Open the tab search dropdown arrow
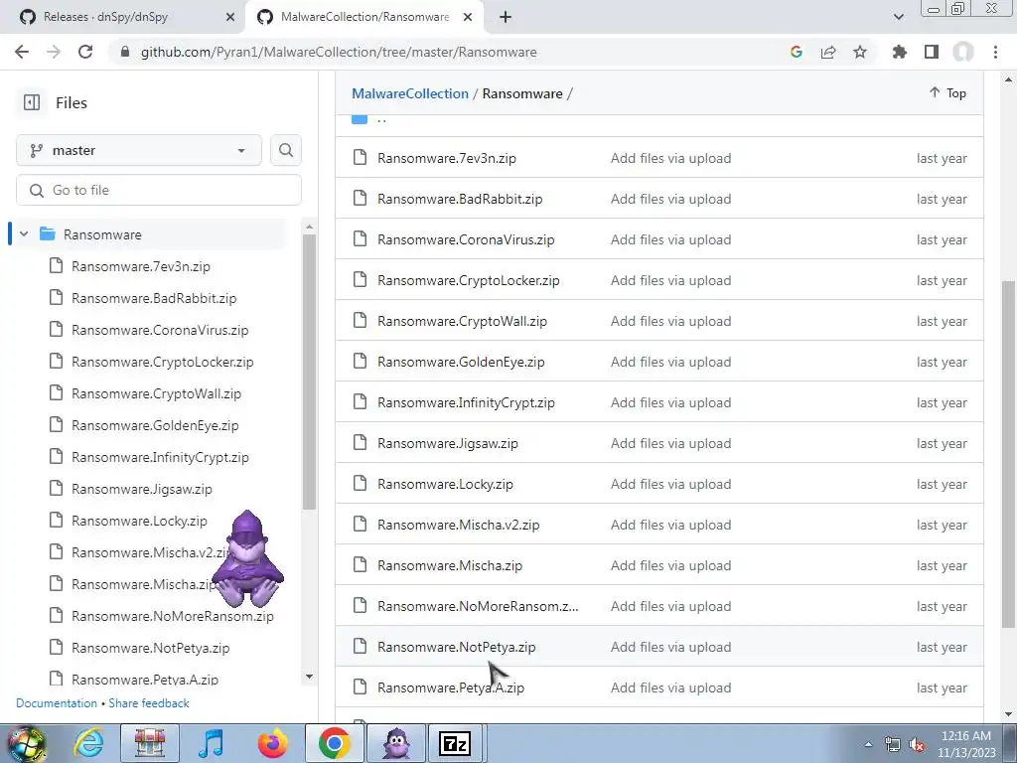Image resolution: width=1017 pixels, height=763 pixels. pos(898,17)
